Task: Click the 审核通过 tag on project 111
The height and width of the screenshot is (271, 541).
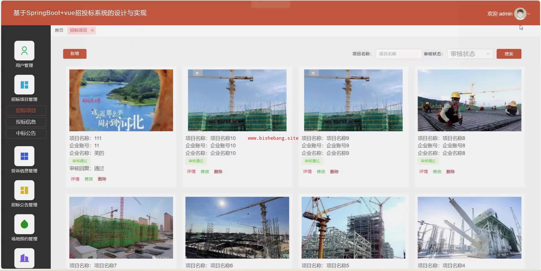Action: (80, 161)
